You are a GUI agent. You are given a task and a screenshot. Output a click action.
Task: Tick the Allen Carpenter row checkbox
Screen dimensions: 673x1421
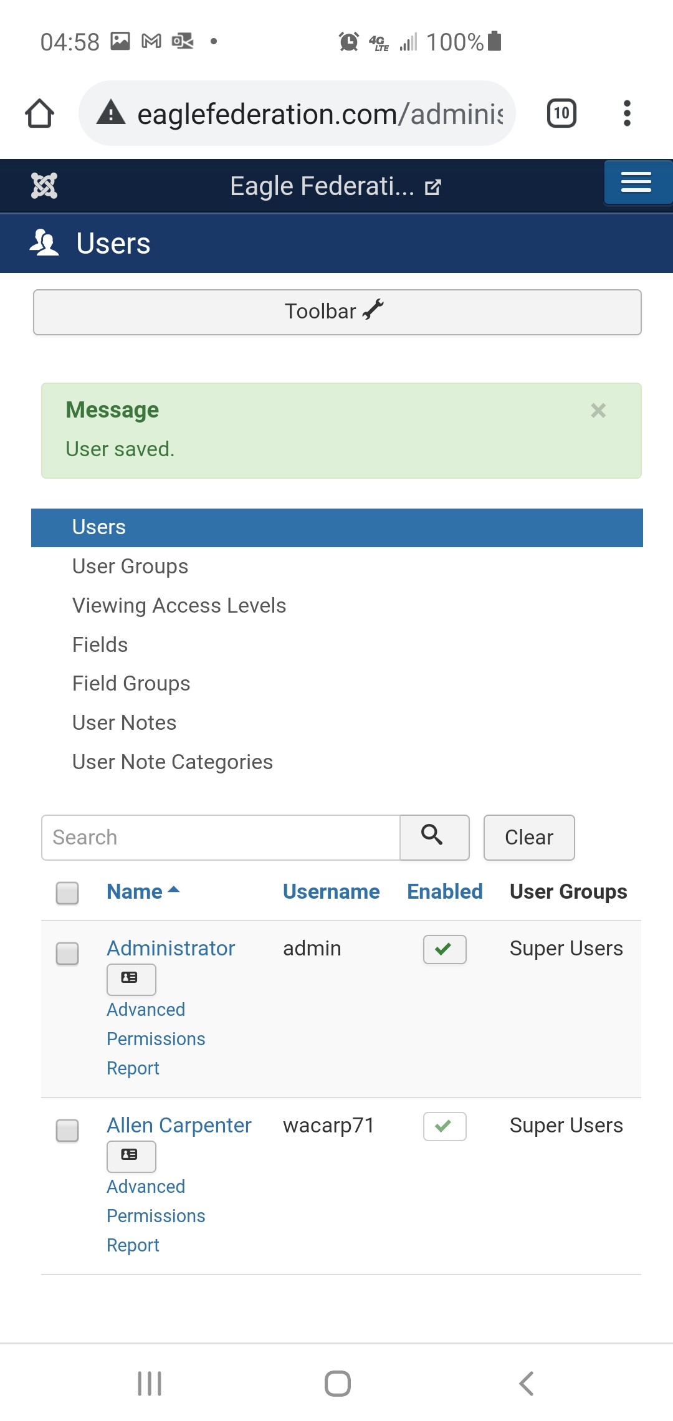click(67, 1130)
